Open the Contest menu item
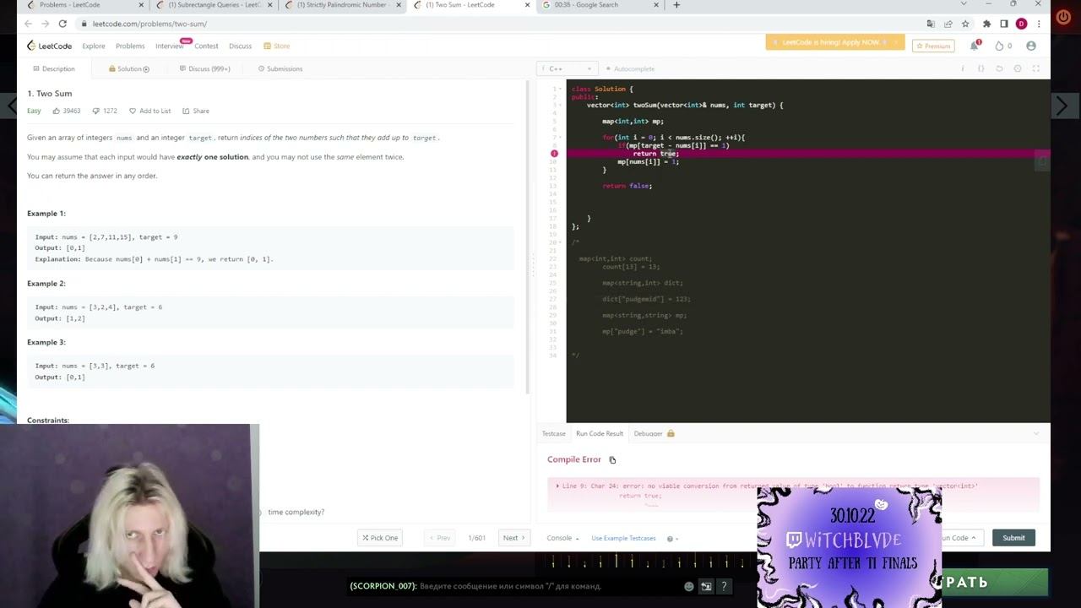 206,46
